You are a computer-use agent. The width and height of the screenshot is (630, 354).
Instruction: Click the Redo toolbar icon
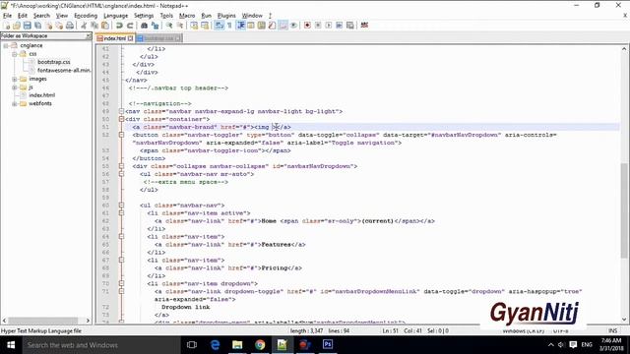[130, 26]
